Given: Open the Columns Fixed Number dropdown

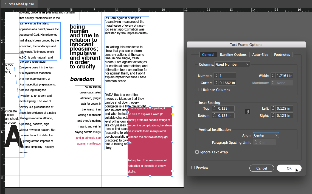Looking at the screenshot, I should click(232, 64).
